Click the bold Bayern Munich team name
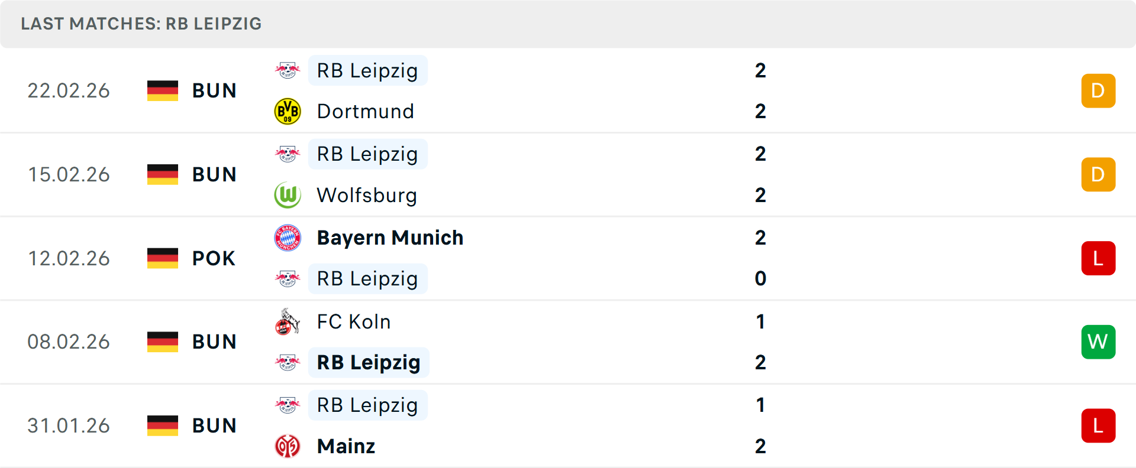Image resolution: width=1136 pixels, height=468 pixels. pos(390,238)
